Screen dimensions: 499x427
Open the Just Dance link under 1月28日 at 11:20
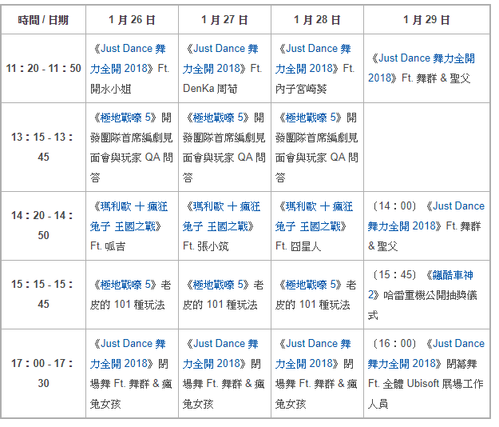[313, 58]
